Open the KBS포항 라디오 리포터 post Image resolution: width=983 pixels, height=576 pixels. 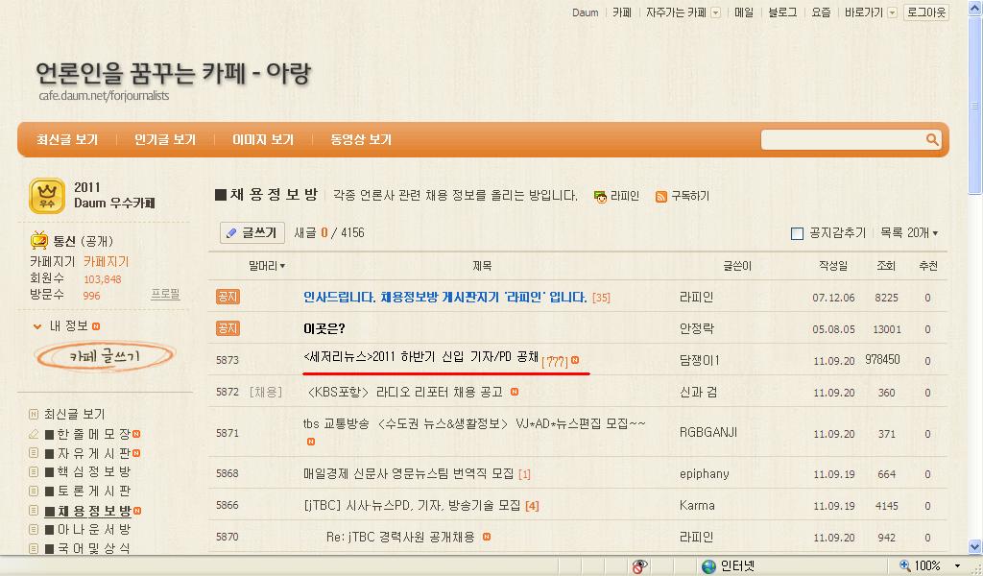point(406,393)
